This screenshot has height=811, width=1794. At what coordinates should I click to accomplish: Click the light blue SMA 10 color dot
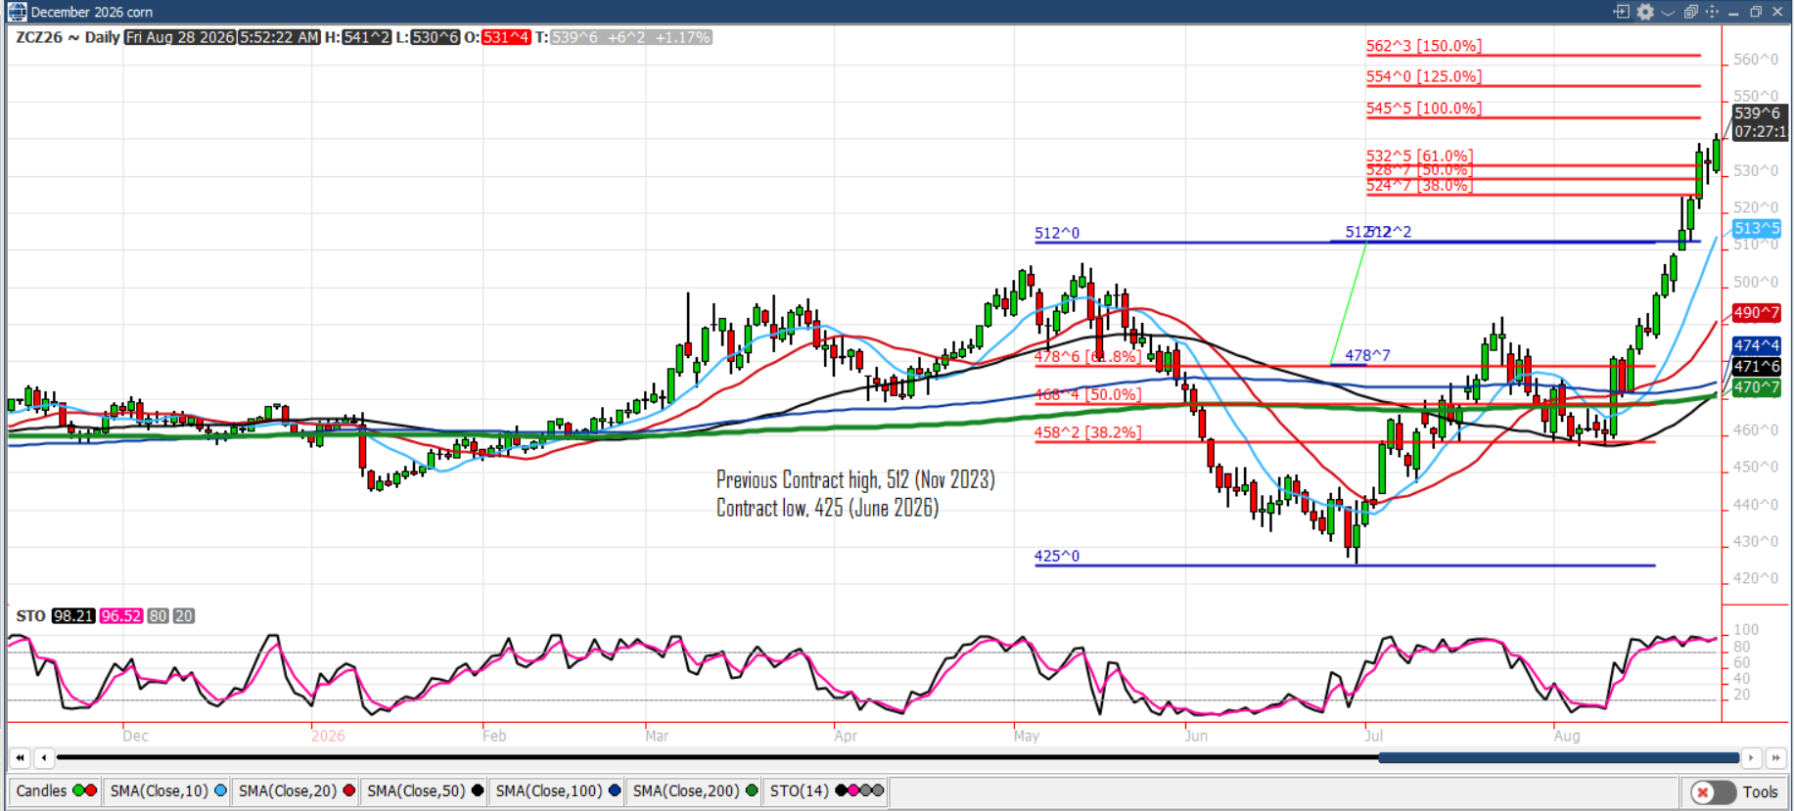pyautogui.click(x=220, y=790)
